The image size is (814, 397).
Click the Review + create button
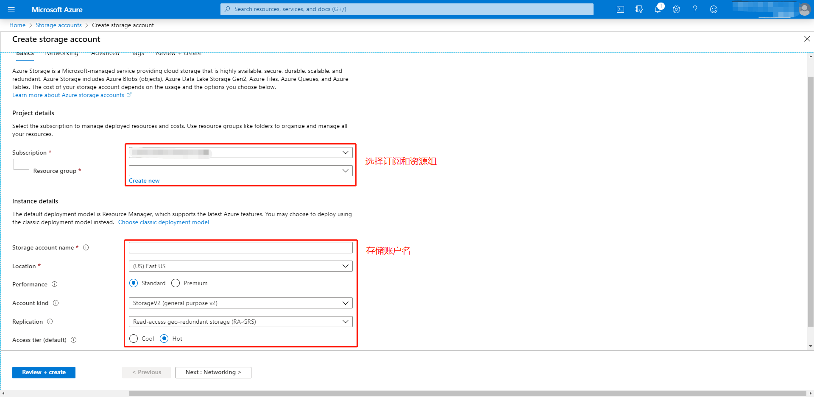pyautogui.click(x=44, y=372)
